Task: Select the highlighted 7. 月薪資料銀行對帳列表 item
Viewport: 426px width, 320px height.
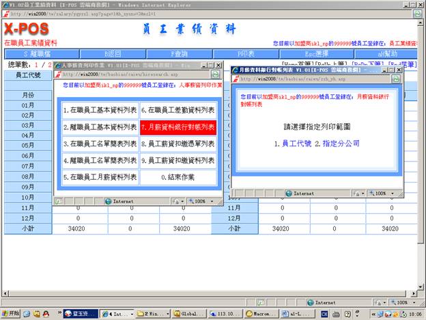Action: tap(178, 126)
